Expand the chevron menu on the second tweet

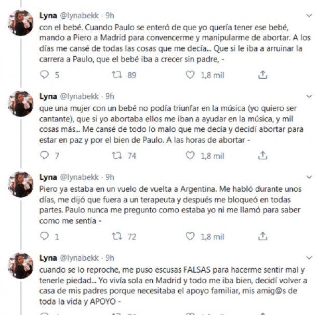pyautogui.click(x=309, y=96)
